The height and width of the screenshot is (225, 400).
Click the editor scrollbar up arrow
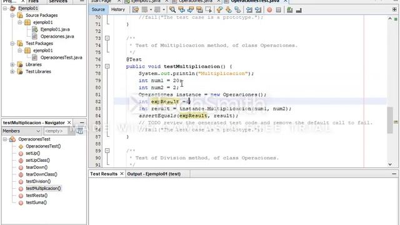coord(390,18)
